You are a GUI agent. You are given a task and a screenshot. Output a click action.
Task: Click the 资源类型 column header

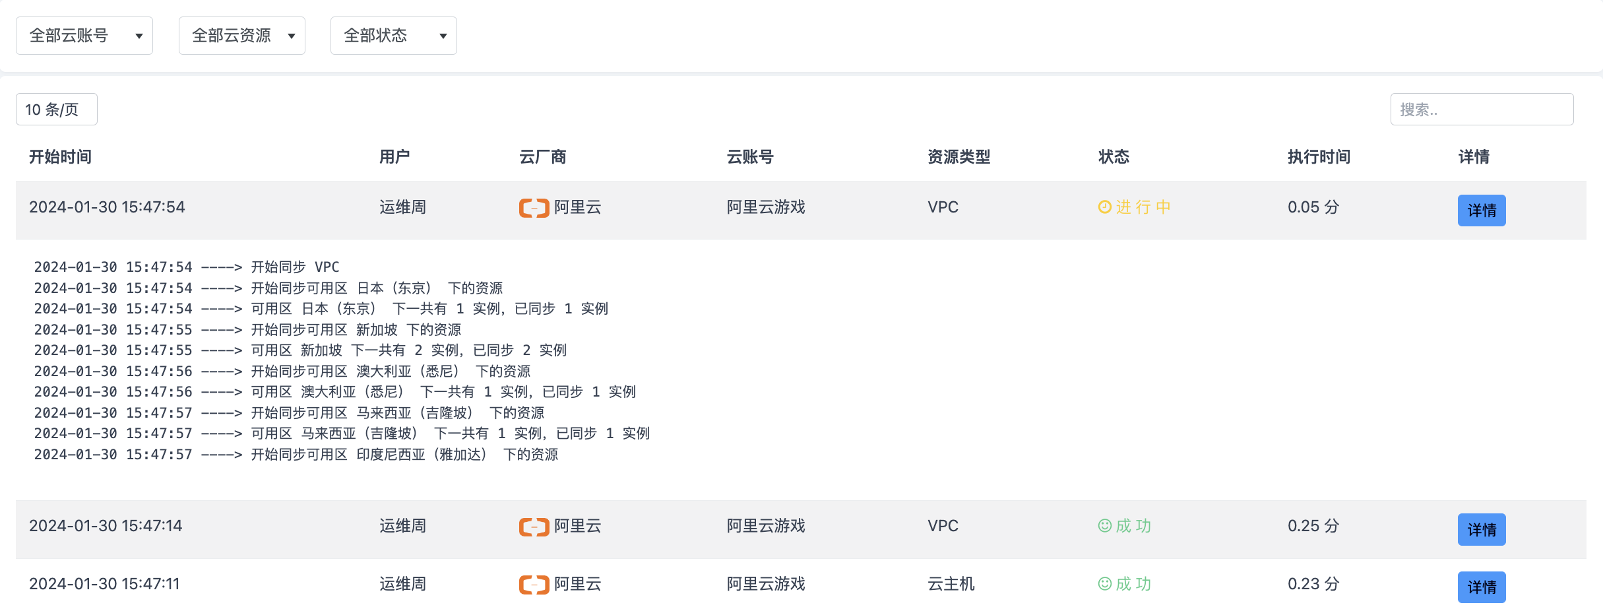(958, 157)
